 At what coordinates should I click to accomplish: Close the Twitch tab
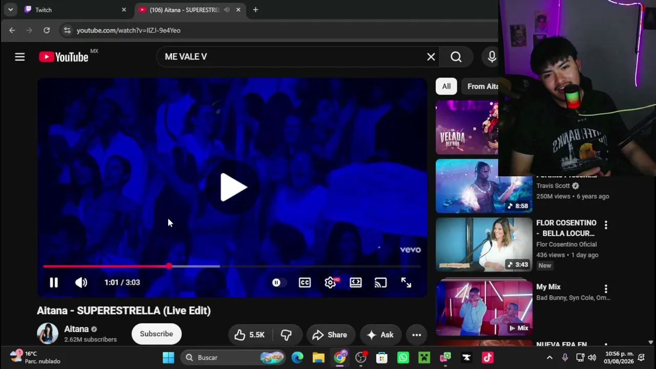(124, 10)
